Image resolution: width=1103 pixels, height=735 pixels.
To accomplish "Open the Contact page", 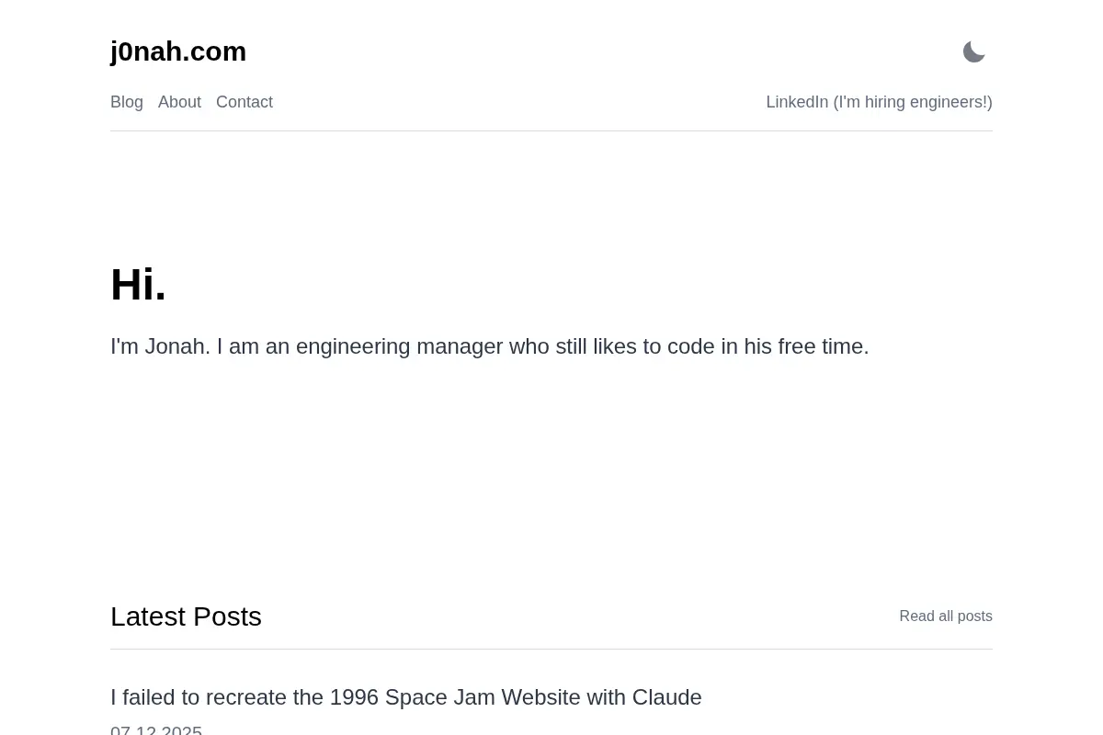I will point(244,102).
